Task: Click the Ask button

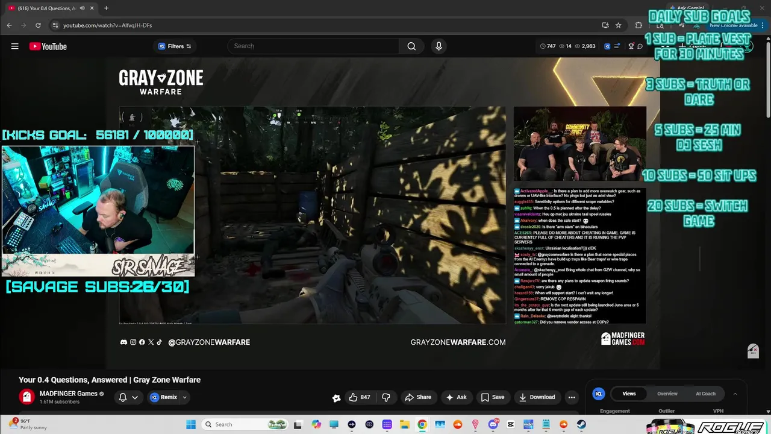Action: (x=456, y=397)
